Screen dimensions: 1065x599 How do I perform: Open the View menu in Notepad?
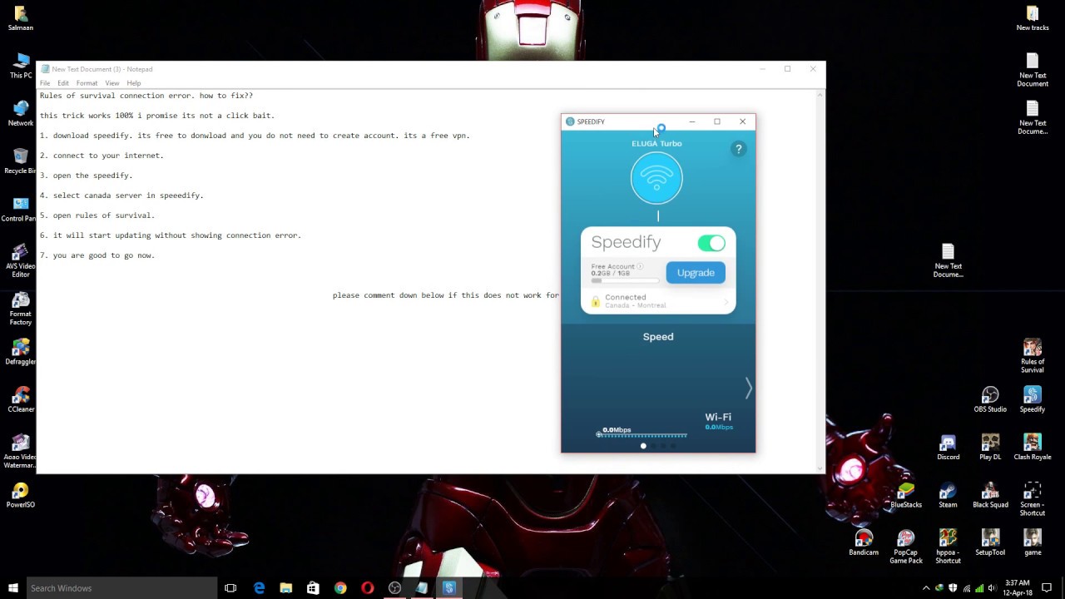click(x=112, y=83)
